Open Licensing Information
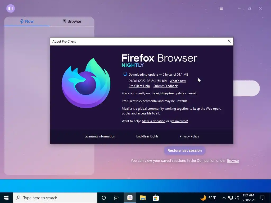This screenshot has height=203, width=271. (x=100, y=136)
